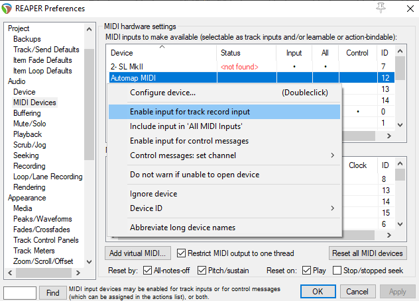Close the REAPER Preferences window
Image resolution: width=419 pixels, height=301 pixels.
tap(410, 9)
